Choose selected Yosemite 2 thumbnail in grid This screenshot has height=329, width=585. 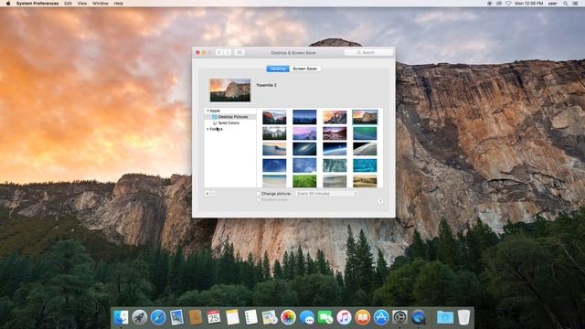(365, 117)
